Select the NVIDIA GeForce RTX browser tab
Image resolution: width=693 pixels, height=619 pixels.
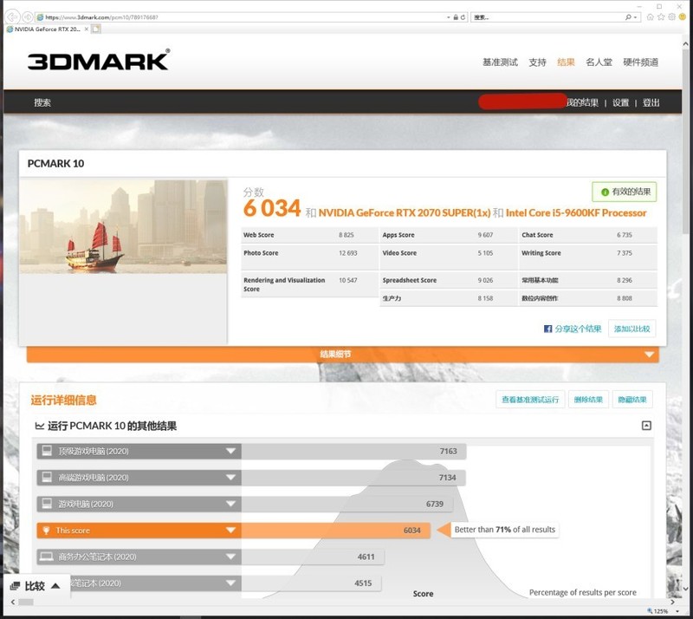pyautogui.click(x=47, y=29)
